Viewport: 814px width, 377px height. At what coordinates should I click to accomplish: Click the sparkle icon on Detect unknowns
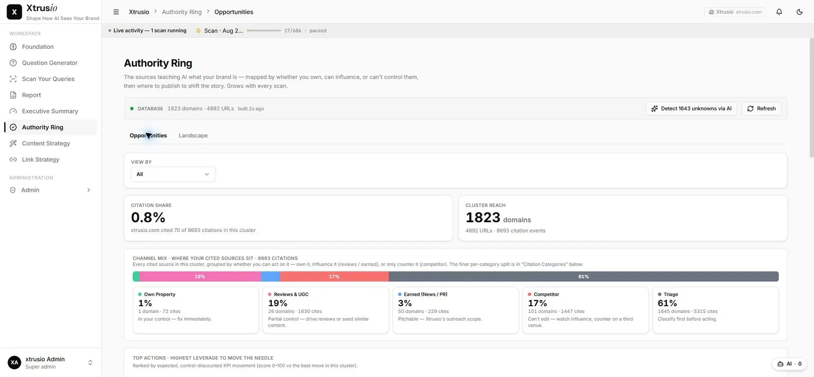[x=654, y=109]
